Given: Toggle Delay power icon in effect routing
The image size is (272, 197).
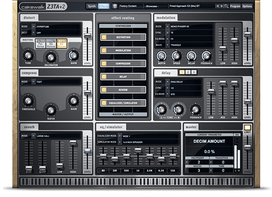Looking at the screenshot, I should point(104,77).
